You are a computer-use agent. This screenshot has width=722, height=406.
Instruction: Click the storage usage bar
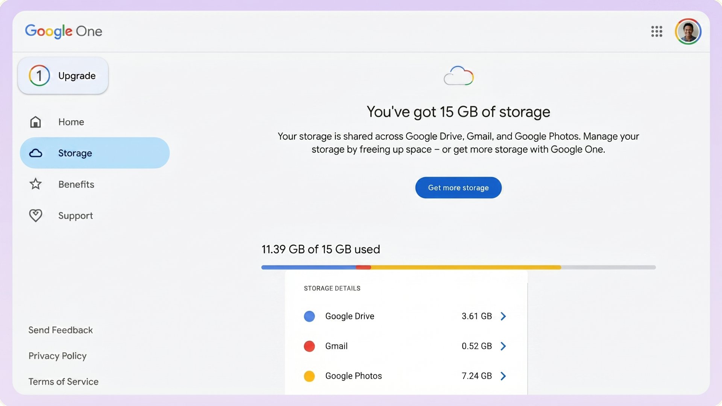[458, 267]
